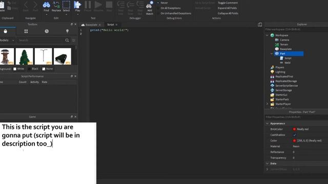The height and width of the screenshot is (184, 328).
Task: Expand the StarterPlayer tree node
Action: [267, 104]
